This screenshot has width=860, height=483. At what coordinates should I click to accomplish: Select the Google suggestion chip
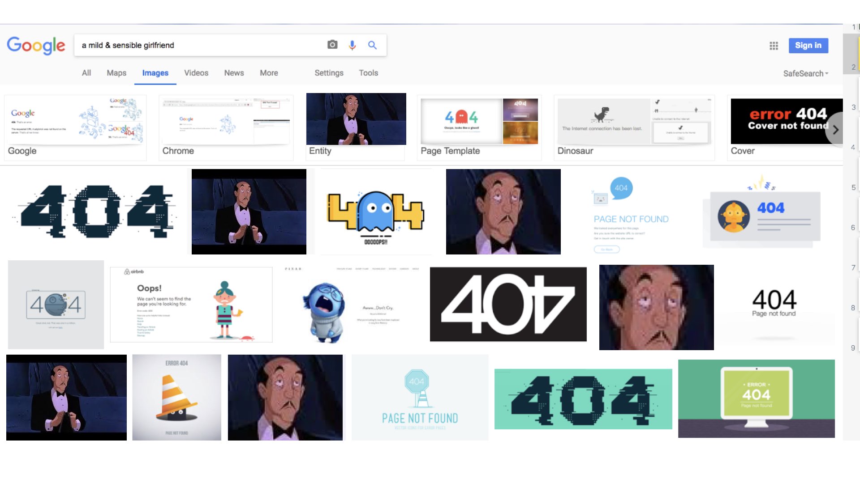pyautogui.click(x=75, y=127)
